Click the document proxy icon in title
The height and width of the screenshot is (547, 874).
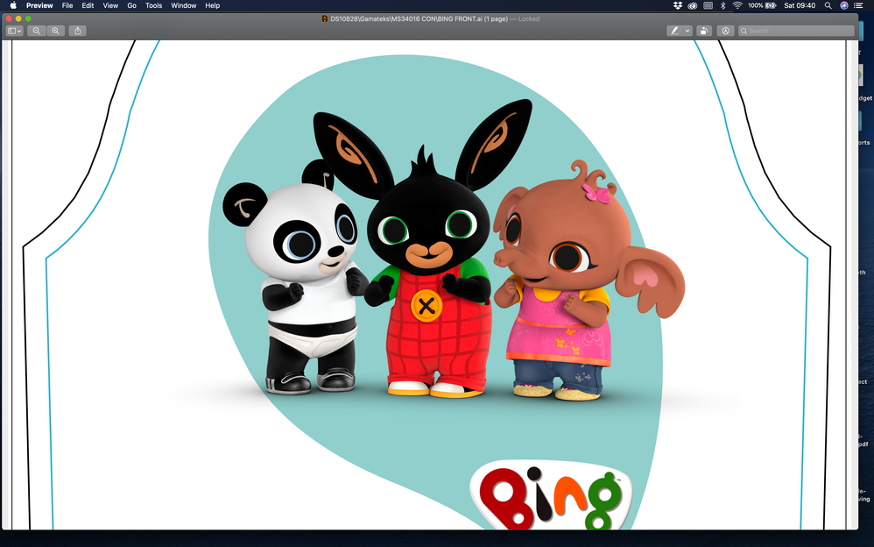coord(325,19)
